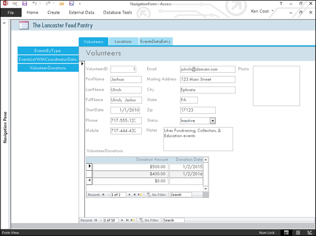Click new blank record icon in main record bar
This screenshot has width=316, height=236.
pos(132,220)
